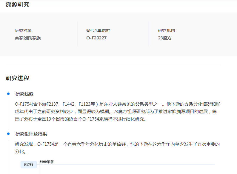Viewport: 237px width, 174px height.
Task: Click the blue bullet beside 研究设计及结果
Action: [8, 134]
